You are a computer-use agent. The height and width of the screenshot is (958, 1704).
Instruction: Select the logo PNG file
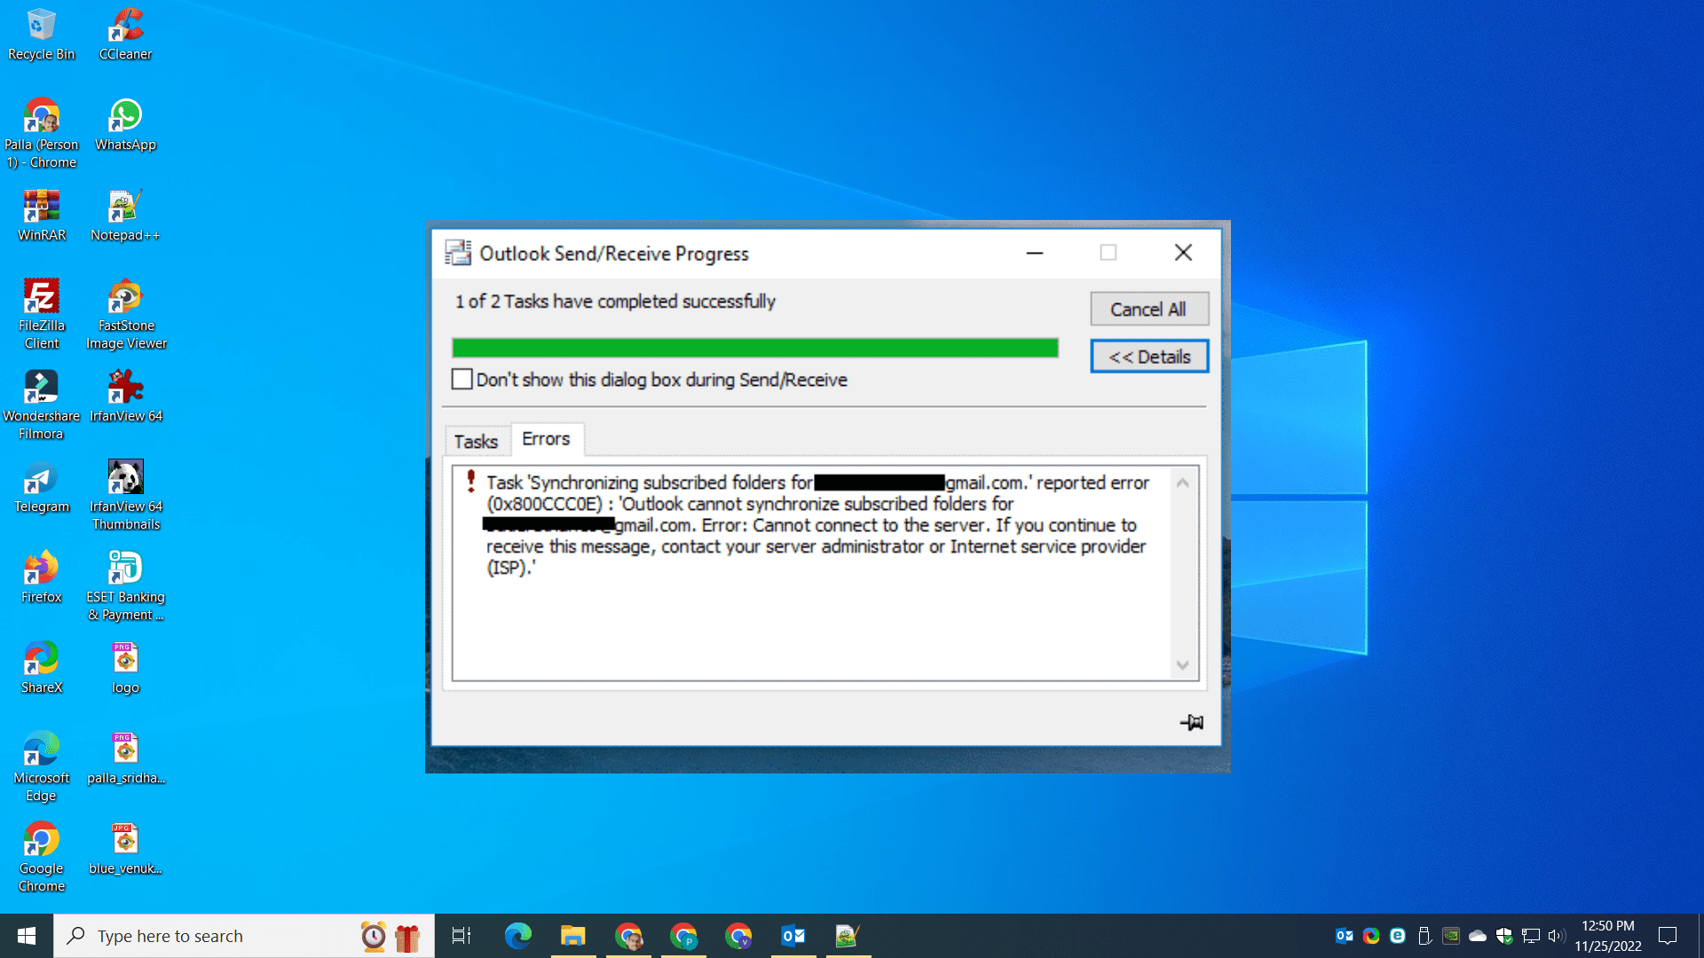125,668
